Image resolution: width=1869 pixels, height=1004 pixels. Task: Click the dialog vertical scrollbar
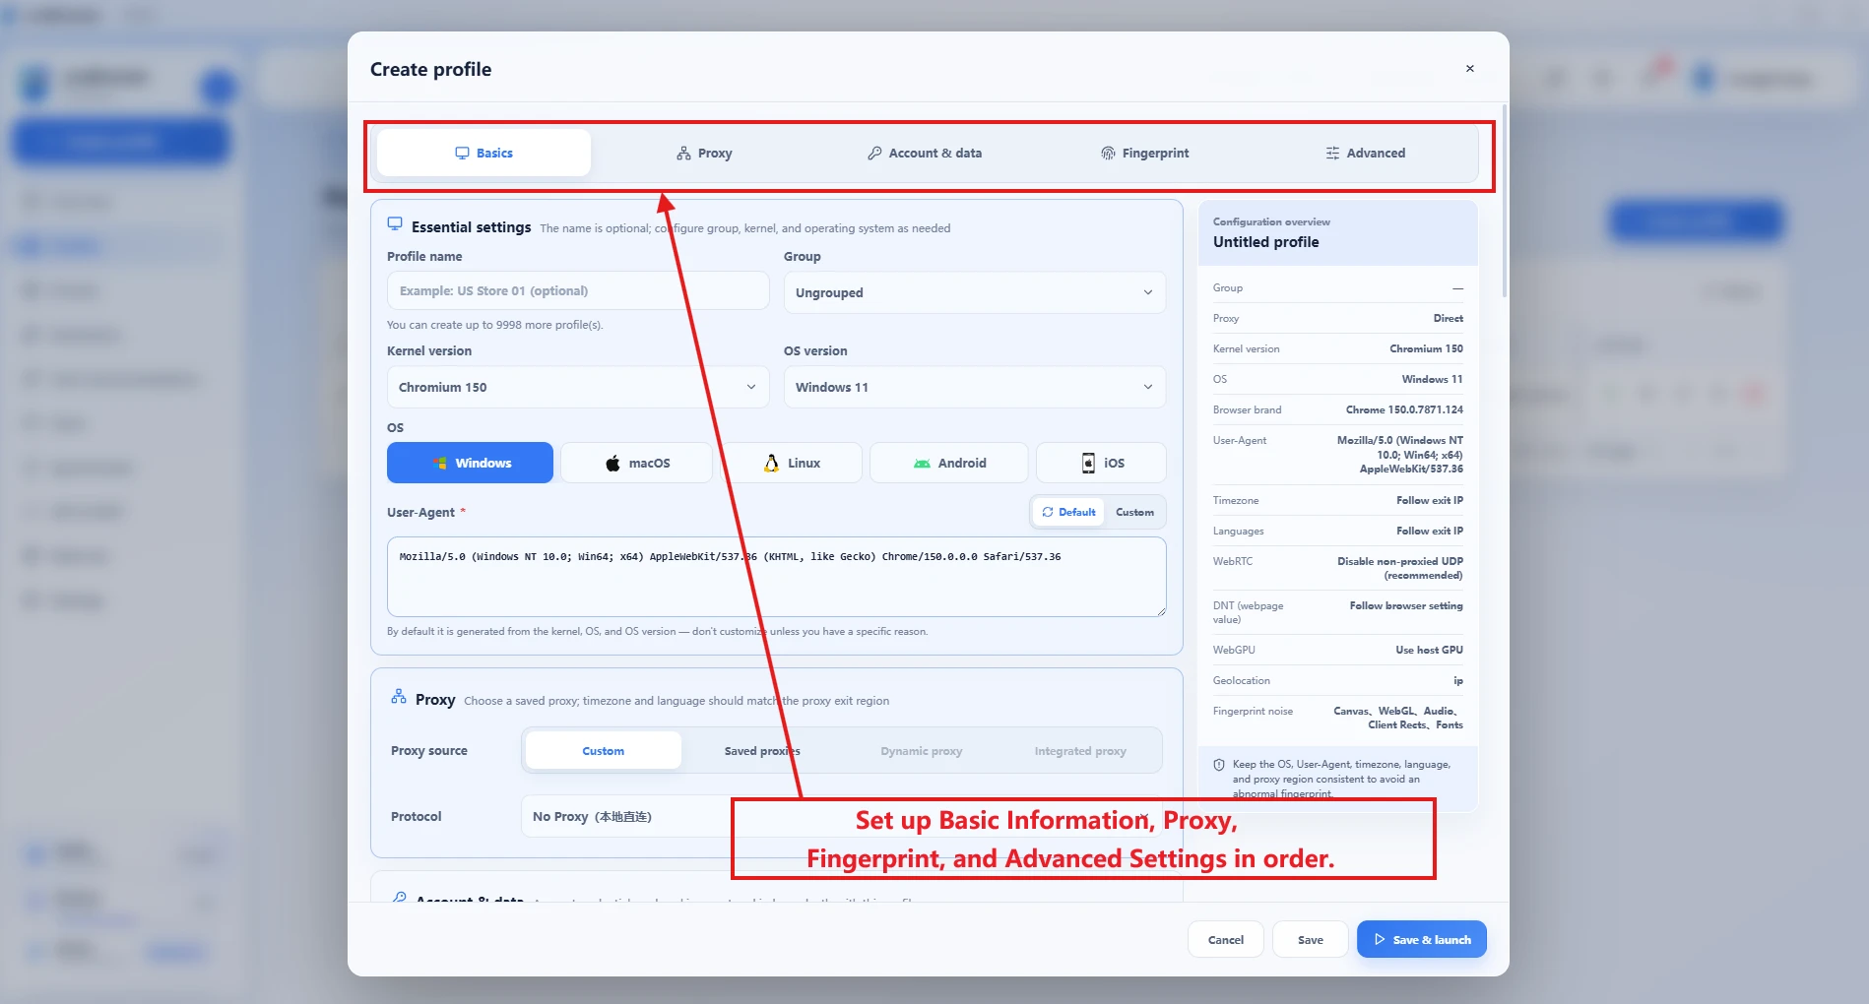(1505, 200)
